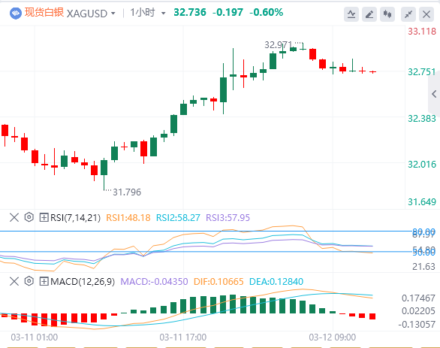440x348 pixels.
Task: Click the 0.02205 MACD axis label
Action: tap(418, 311)
